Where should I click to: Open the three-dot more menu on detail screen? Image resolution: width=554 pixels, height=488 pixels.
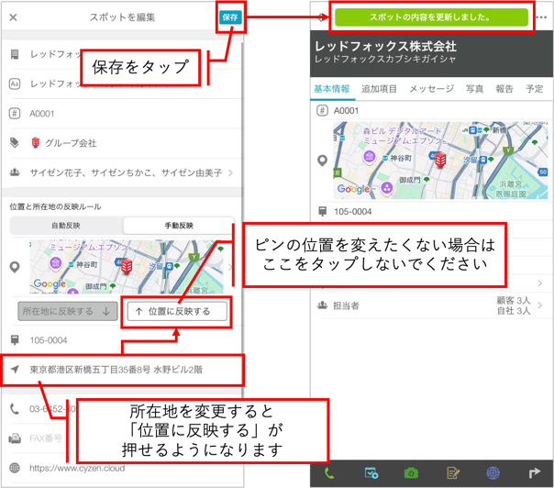point(541,17)
